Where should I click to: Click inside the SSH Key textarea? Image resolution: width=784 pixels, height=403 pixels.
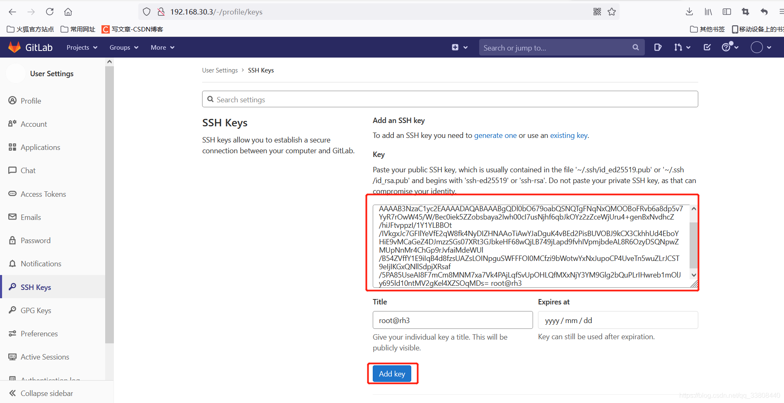(x=531, y=246)
